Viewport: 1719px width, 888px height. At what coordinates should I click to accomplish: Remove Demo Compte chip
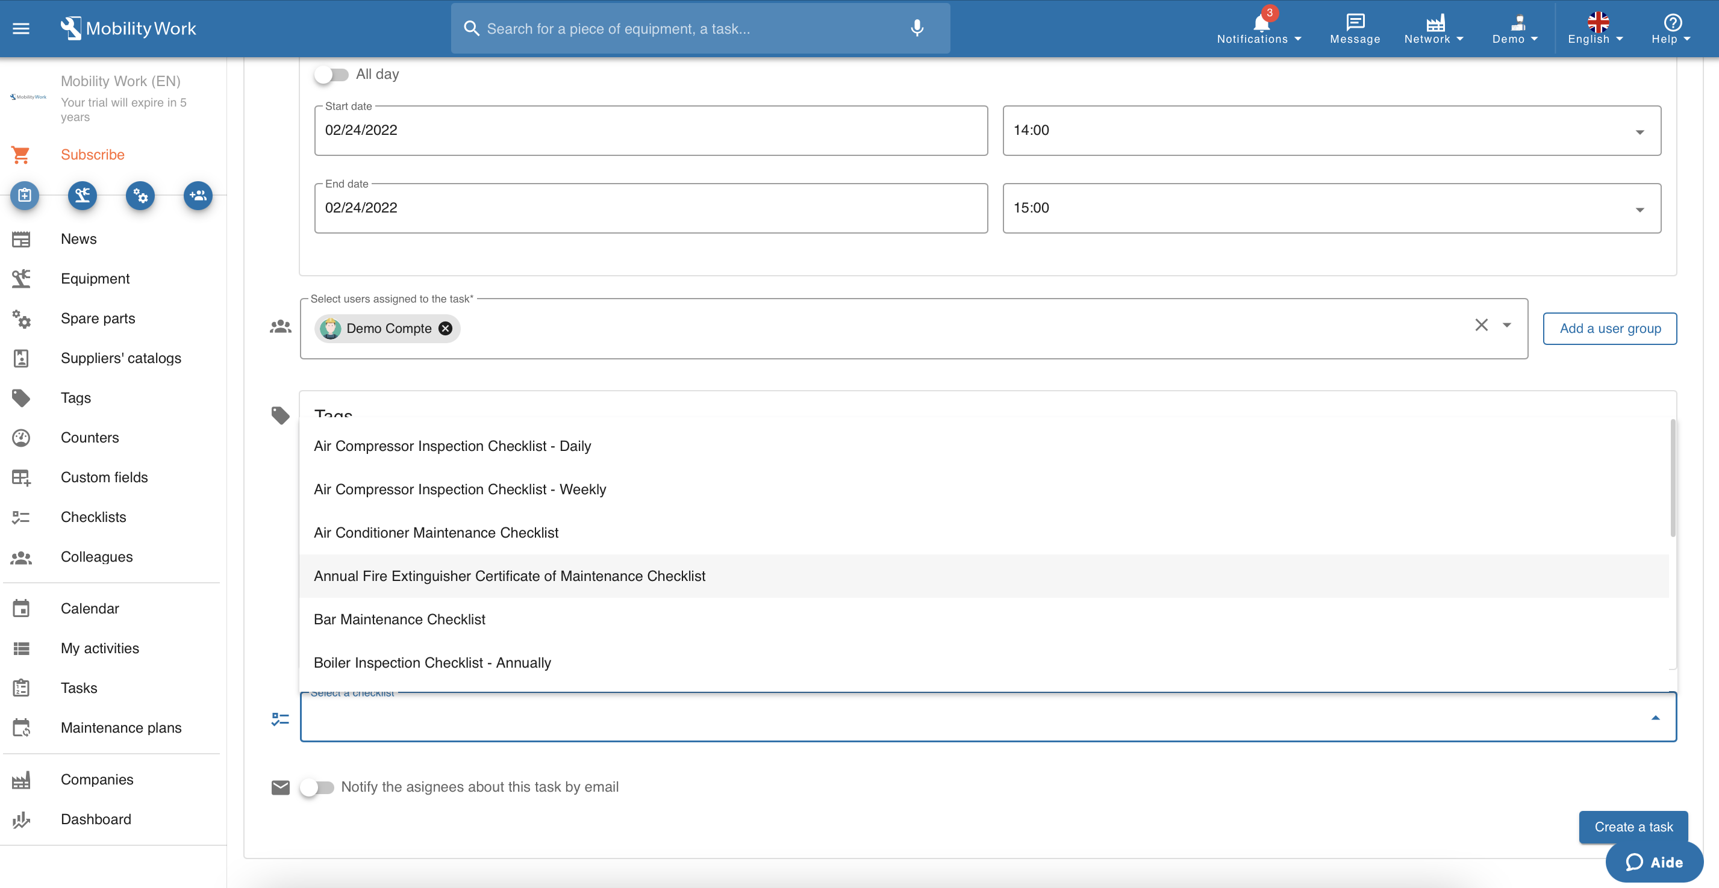tap(445, 329)
